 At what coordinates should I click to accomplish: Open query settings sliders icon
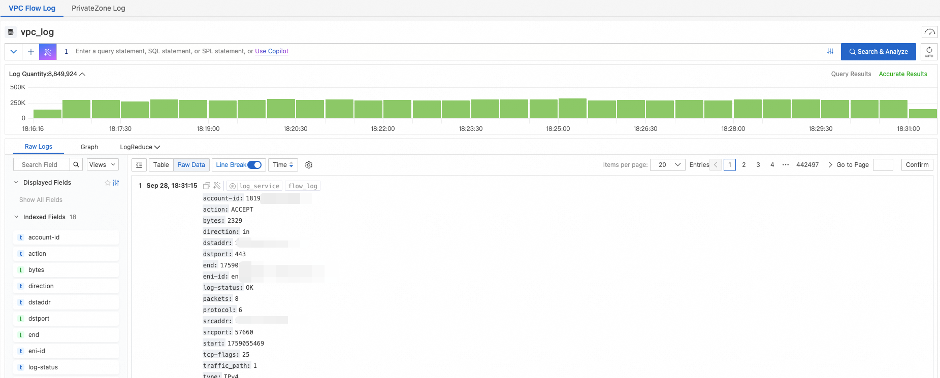pos(830,52)
